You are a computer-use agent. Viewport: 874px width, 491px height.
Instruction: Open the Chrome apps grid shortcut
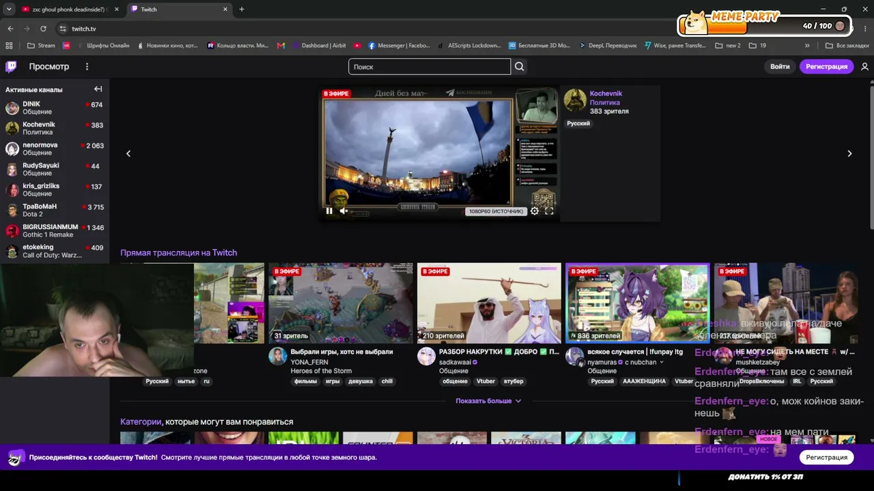9,46
